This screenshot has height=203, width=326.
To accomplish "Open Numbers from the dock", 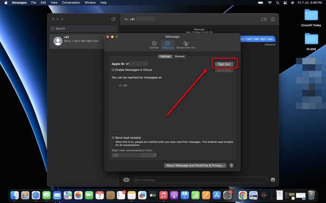I will (195, 195).
